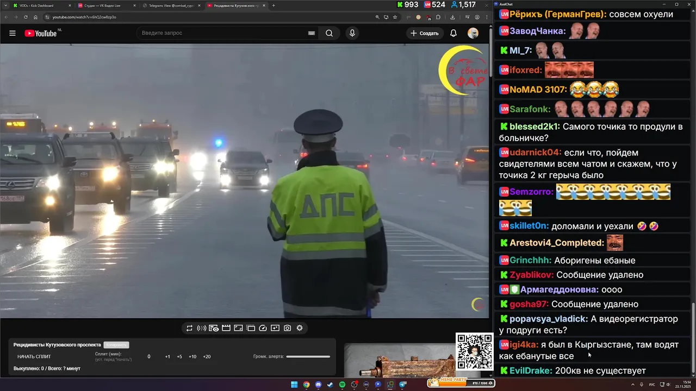Open the Windows Start menu
The width and height of the screenshot is (696, 391).
point(294,384)
